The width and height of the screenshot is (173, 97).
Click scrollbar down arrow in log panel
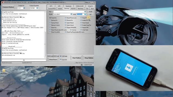click(x=45, y=57)
